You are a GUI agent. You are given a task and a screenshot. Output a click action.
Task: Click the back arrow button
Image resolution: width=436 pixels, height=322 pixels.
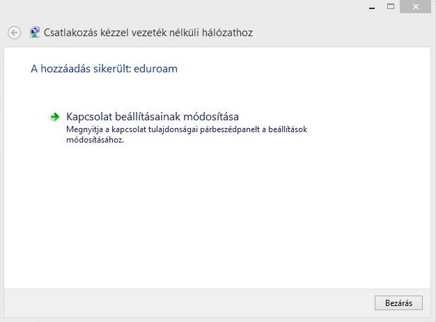[14, 33]
